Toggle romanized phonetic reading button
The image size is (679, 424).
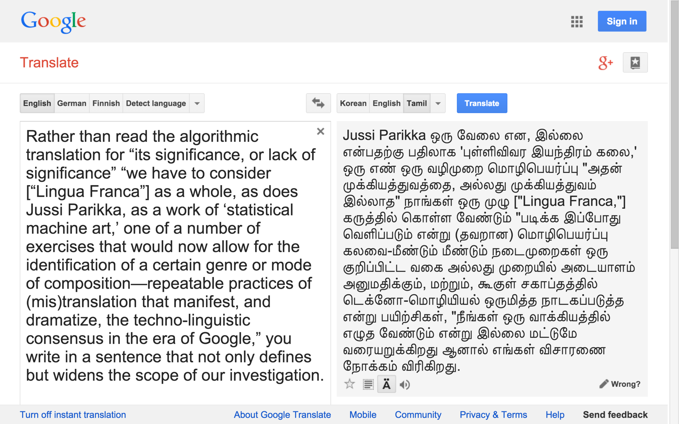click(x=387, y=384)
